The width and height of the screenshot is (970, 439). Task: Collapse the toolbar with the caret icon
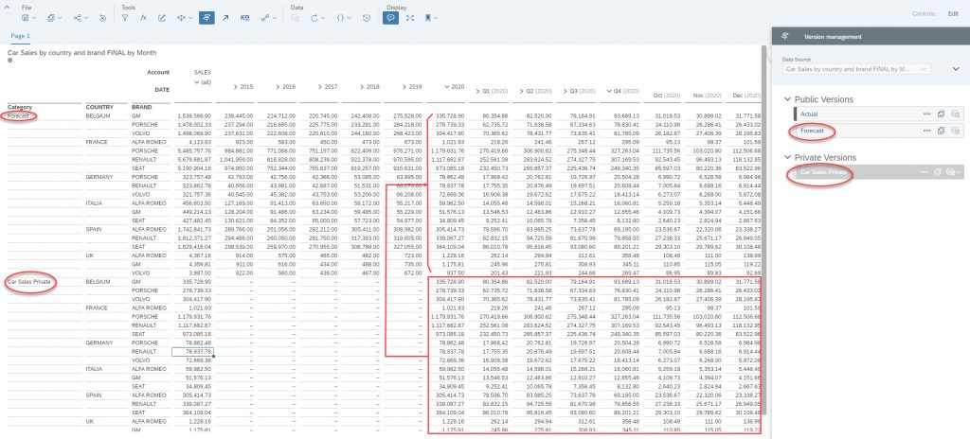pos(8,6)
